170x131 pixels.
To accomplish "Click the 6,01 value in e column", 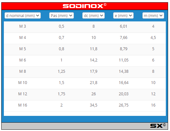I will point(123,26).
